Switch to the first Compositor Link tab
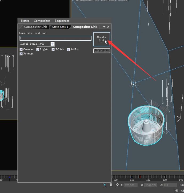The image size is (184, 193). click(x=35, y=27)
